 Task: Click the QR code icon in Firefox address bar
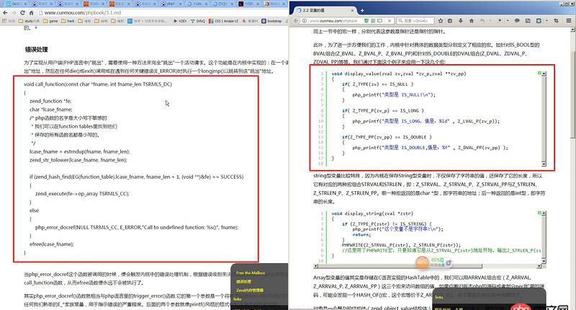373,21
